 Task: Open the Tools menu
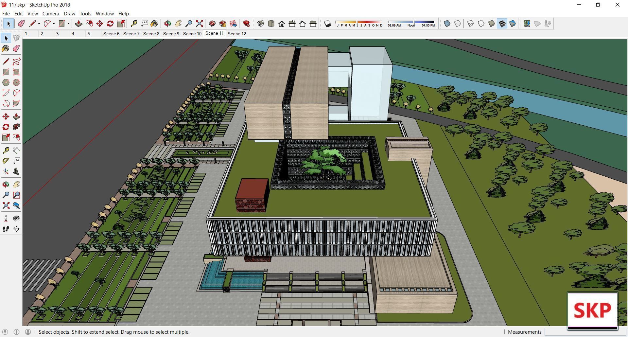[85, 13]
